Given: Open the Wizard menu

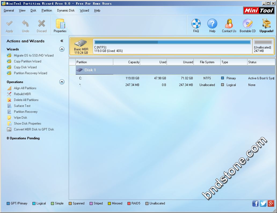Looking at the screenshot, I should click(x=85, y=10).
